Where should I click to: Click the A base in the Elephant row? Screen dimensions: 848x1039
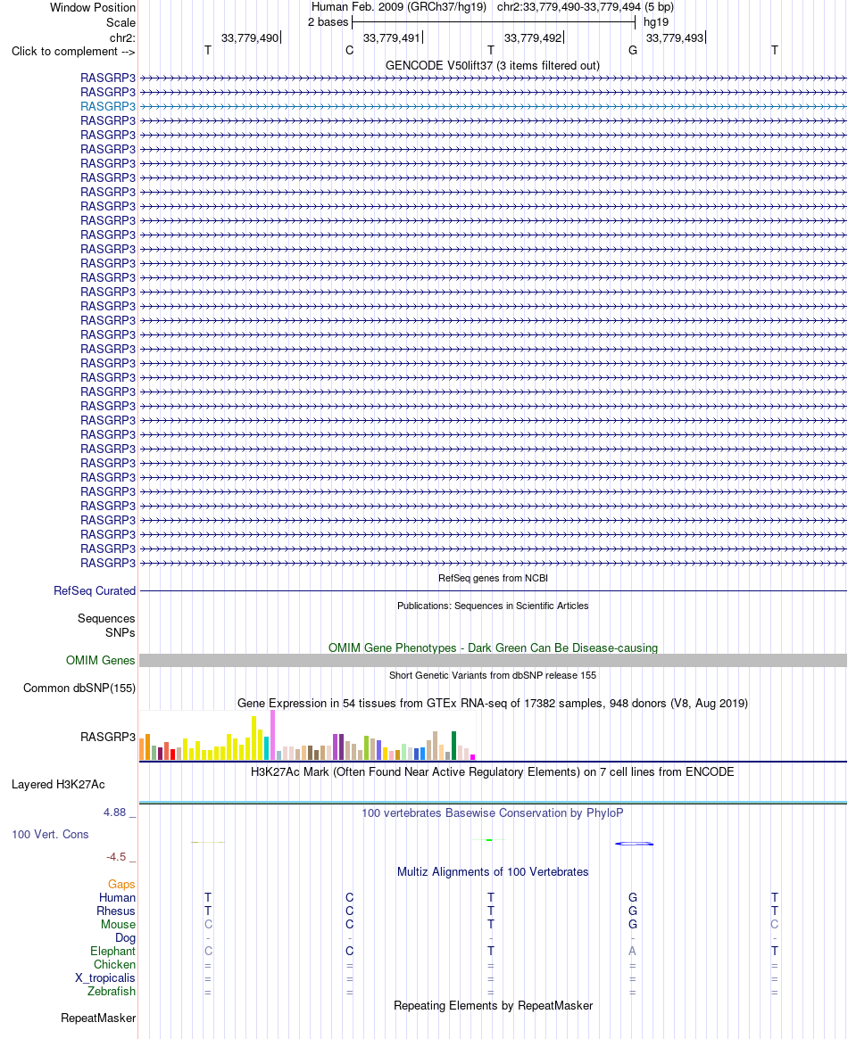coord(633,951)
